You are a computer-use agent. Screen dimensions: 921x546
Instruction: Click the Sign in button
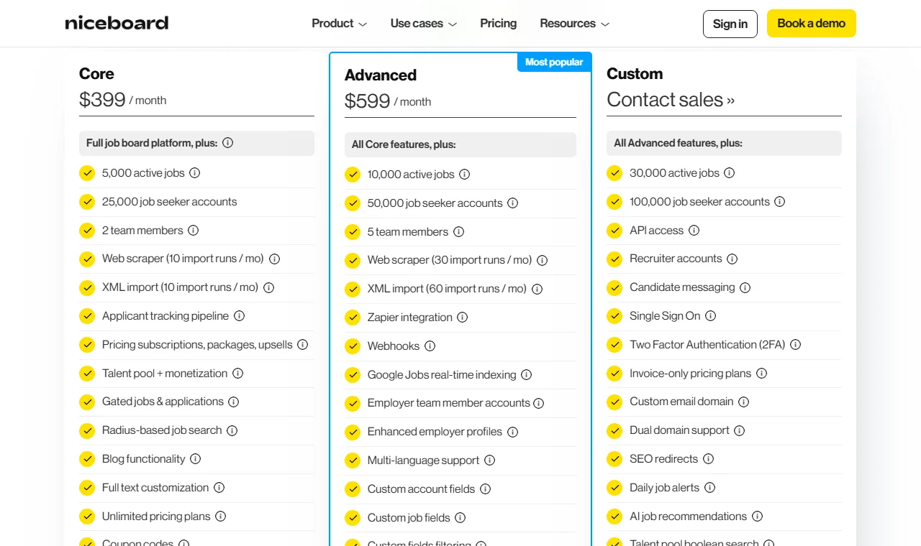coord(730,24)
